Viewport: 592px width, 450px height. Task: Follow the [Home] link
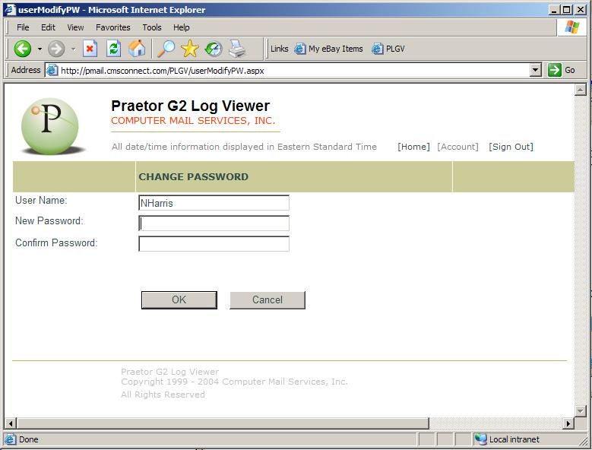[x=413, y=147]
